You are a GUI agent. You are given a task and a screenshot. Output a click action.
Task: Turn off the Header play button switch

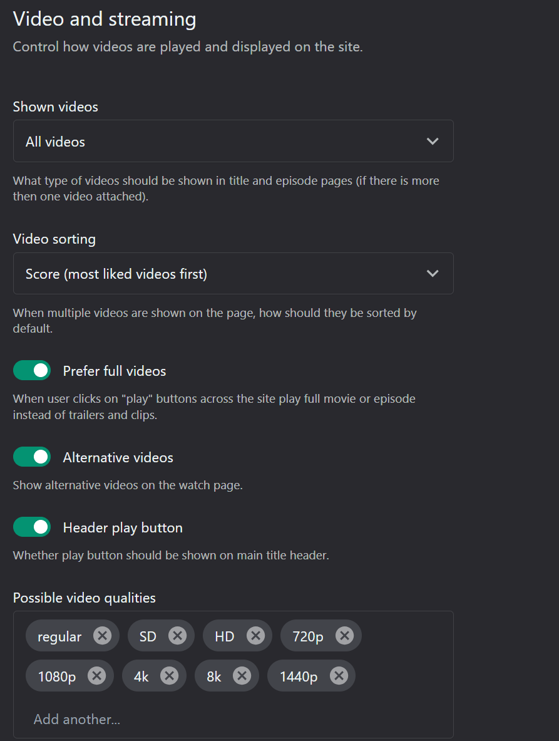(x=32, y=527)
